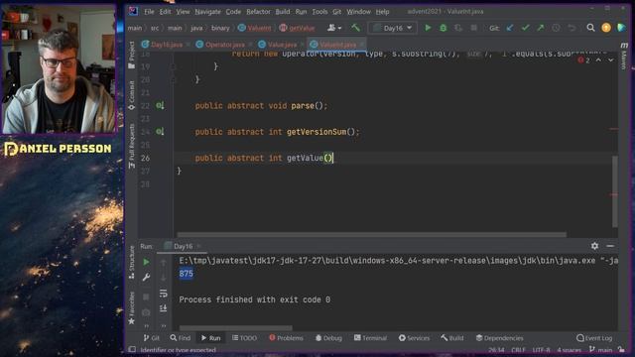Open the Code menu

click(x=233, y=12)
